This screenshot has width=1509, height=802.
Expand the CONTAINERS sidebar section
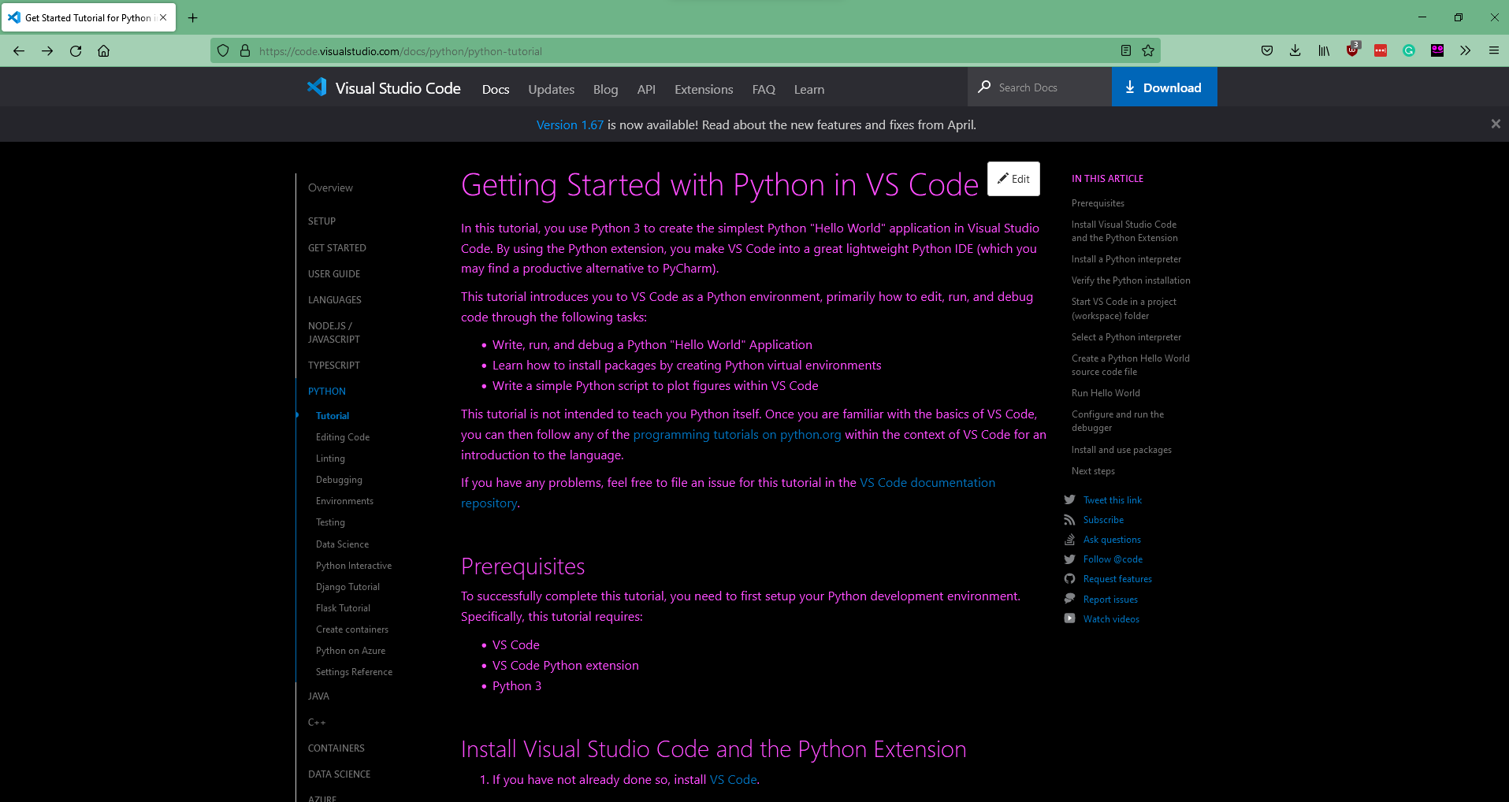click(x=336, y=748)
